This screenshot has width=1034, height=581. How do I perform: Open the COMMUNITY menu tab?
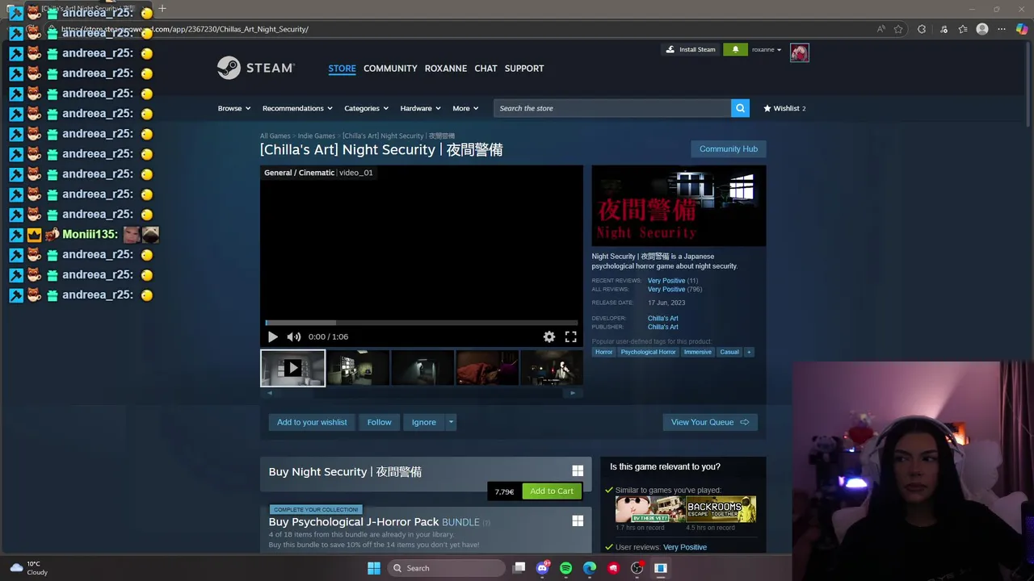(x=390, y=69)
